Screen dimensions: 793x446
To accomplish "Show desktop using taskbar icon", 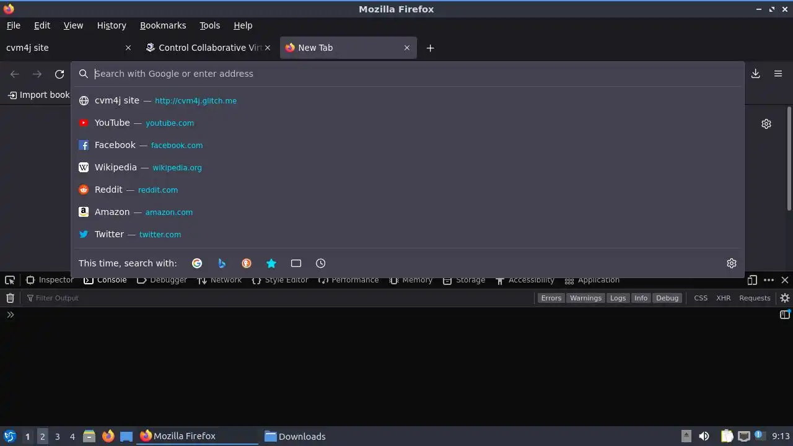I will [x=126, y=436].
